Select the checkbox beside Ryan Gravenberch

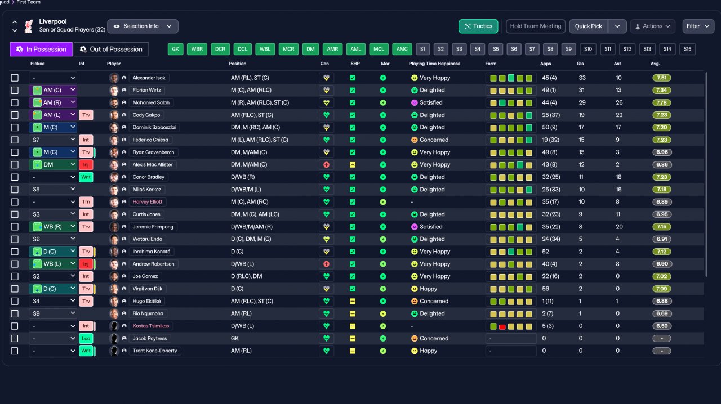pyautogui.click(x=15, y=152)
